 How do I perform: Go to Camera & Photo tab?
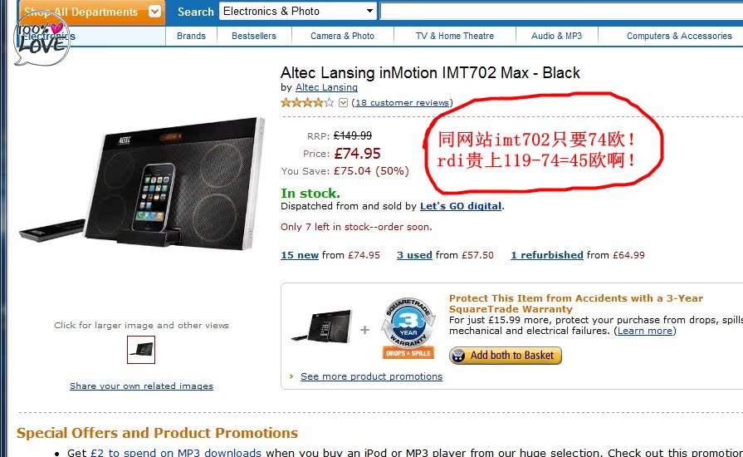[x=342, y=36]
